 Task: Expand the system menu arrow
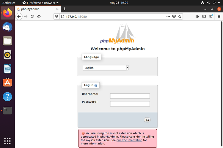pos(219,3)
